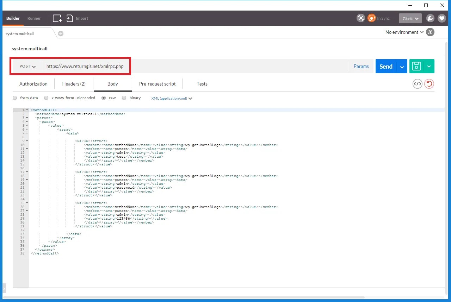
Task: Collapse line 3 params fold arrow
Action: coord(27,118)
